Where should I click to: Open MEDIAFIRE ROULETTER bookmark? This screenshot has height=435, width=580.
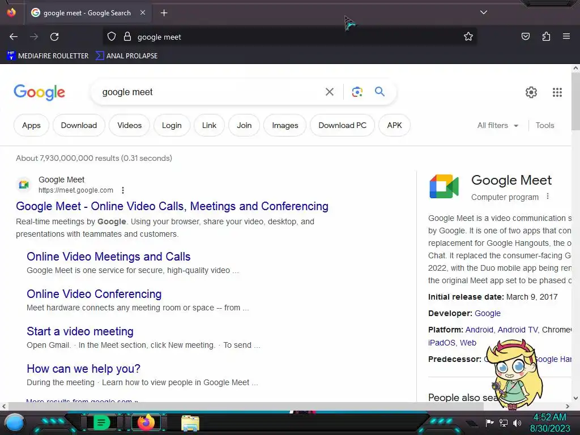[x=48, y=56]
